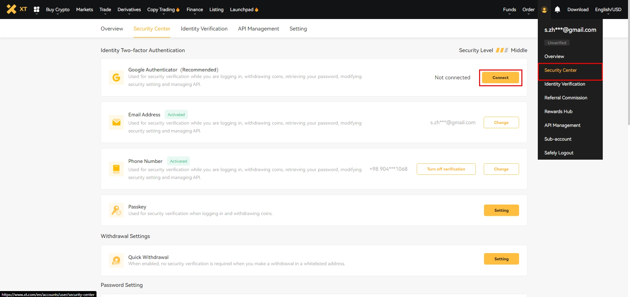
Task: Open the Download menu
Action: [x=578, y=10]
